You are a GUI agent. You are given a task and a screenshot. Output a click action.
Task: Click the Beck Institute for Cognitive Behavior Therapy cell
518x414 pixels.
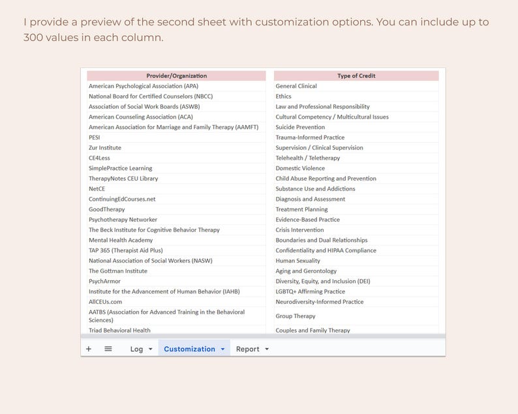click(176, 229)
